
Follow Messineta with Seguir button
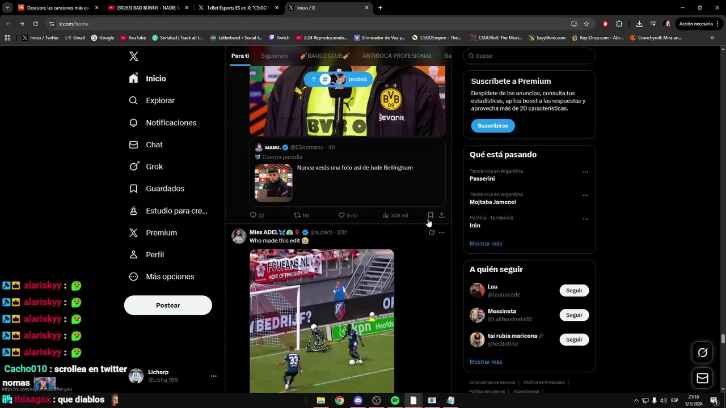(574, 315)
